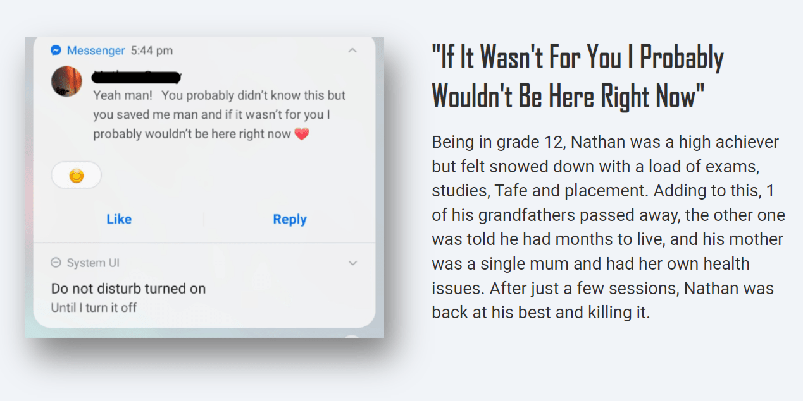Reply to the Messenger message
803x401 pixels.
point(290,219)
